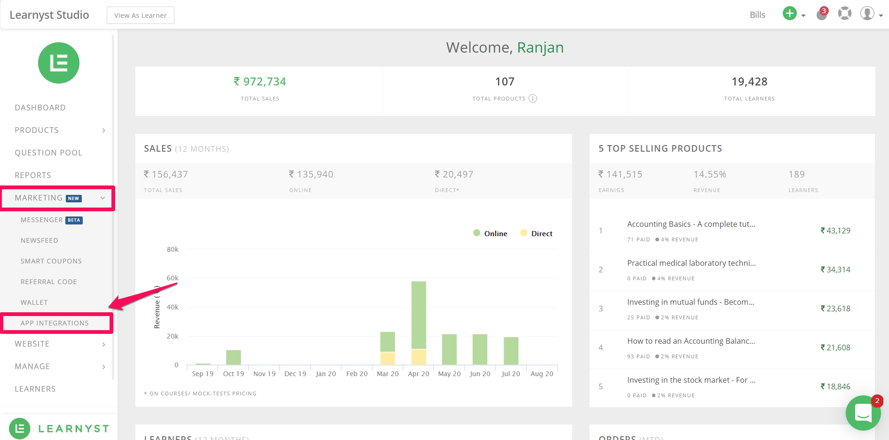889x440 pixels.
Task: Click the Learnyst Studio title
Action: click(49, 15)
